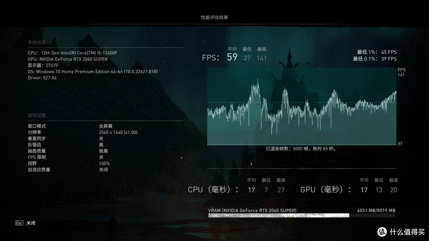Click the Esc key icon
Screen dimensions: 429x241
(x=19, y=223)
